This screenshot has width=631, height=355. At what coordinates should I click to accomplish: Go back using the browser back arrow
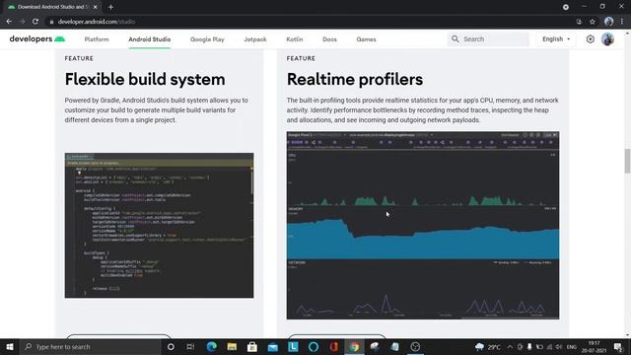click(9, 22)
